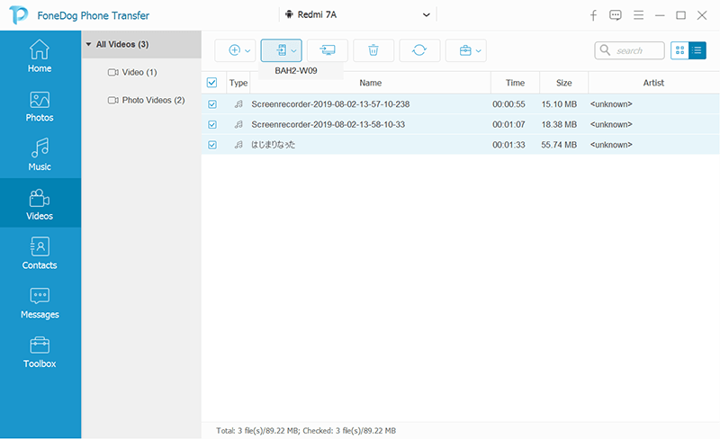Select the Video (1) folder

pyautogui.click(x=132, y=72)
